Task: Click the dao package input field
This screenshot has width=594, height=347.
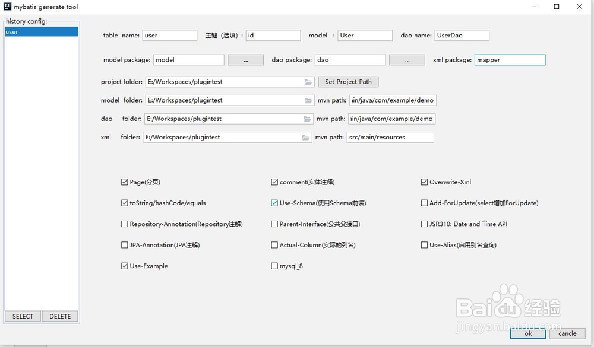Action: click(350, 60)
